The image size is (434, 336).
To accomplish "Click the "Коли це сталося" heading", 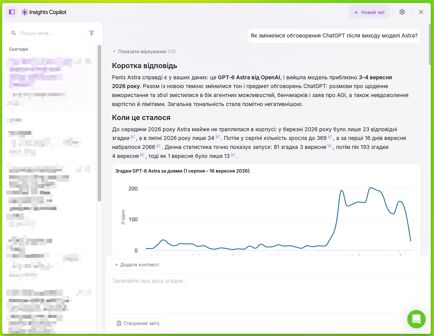I will [141, 118].
